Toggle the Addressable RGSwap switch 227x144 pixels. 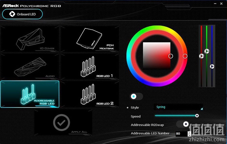click(x=182, y=124)
